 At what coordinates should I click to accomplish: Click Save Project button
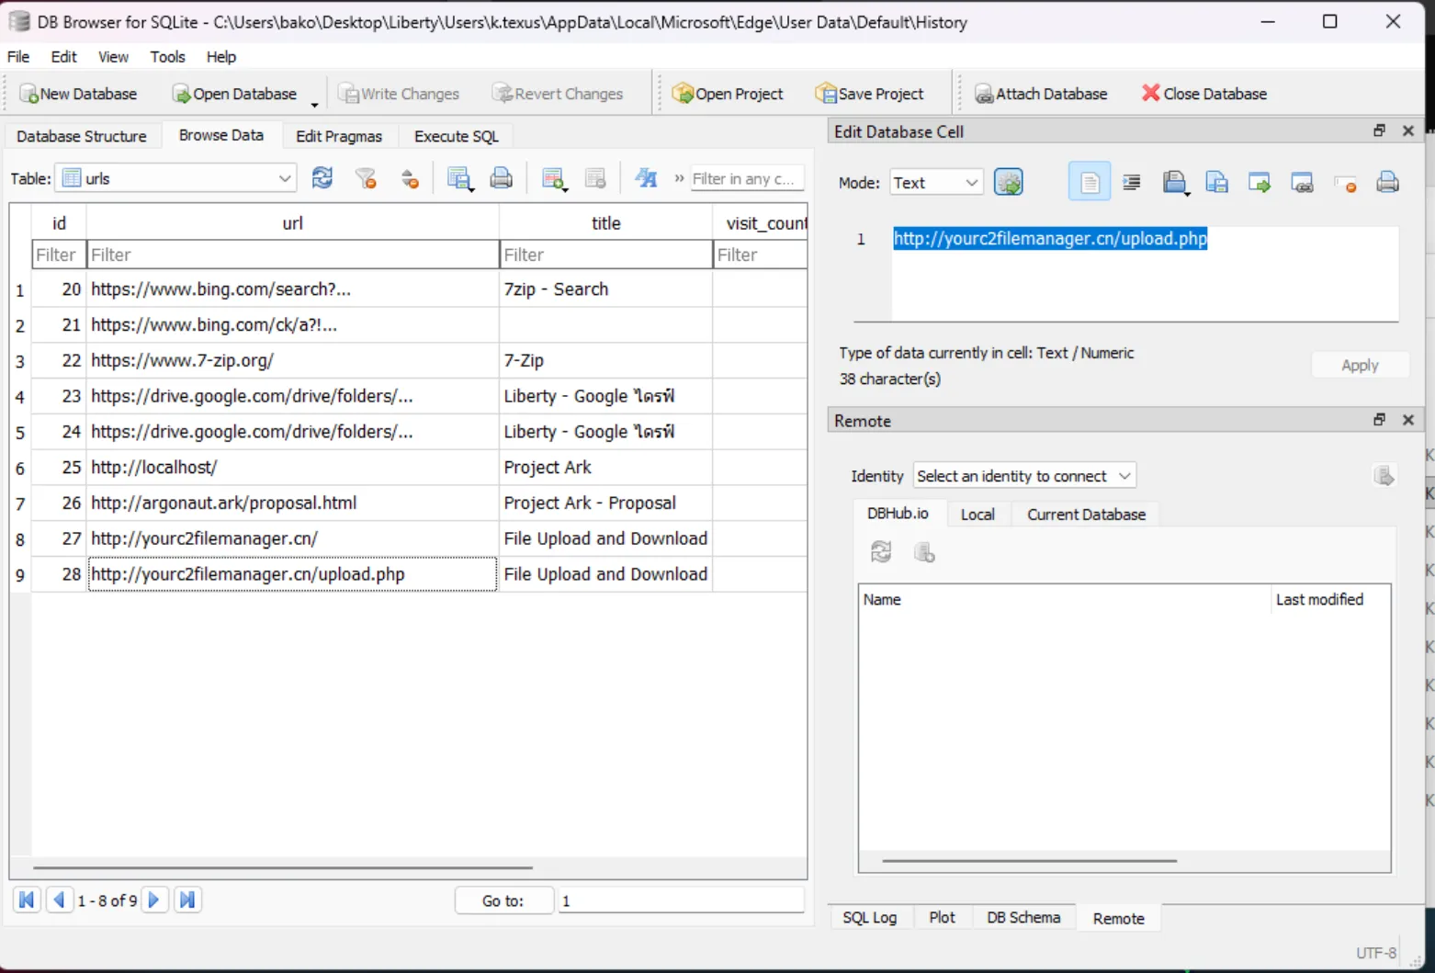point(869,94)
